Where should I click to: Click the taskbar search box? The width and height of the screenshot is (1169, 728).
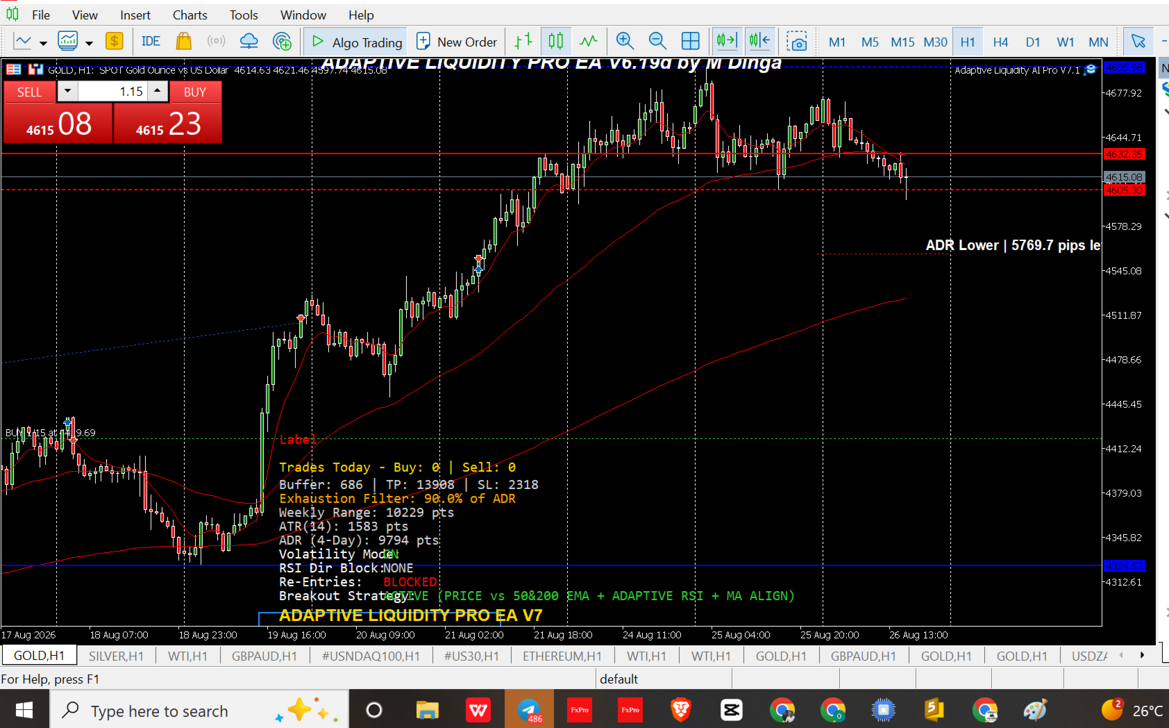199,710
